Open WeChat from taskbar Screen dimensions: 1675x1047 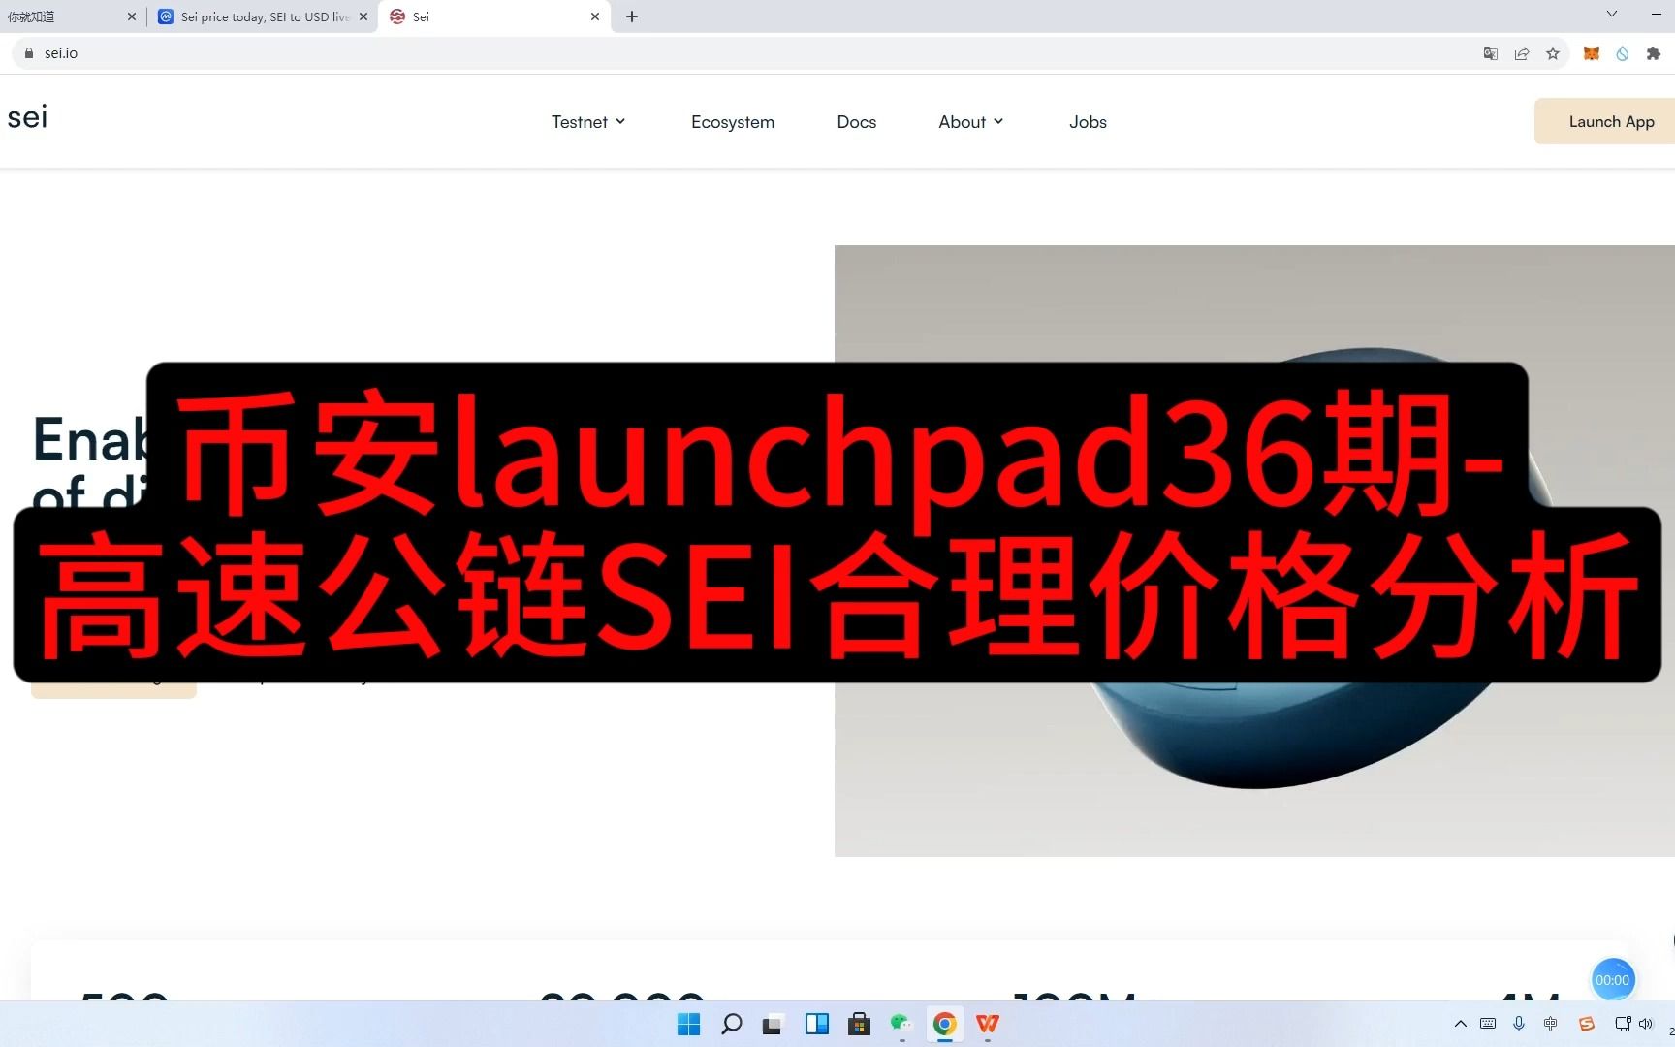[x=901, y=1024]
